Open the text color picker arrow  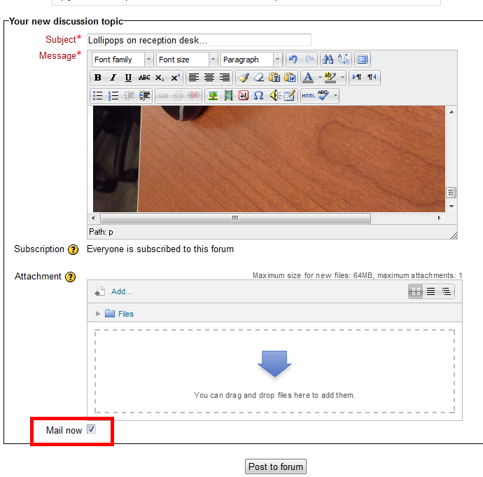(x=320, y=78)
